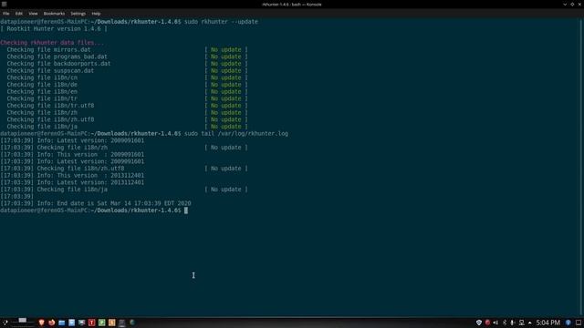Click 'Checking file backdoorports.dat' line
The width and height of the screenshot is (584, 328).
(58, 64)
